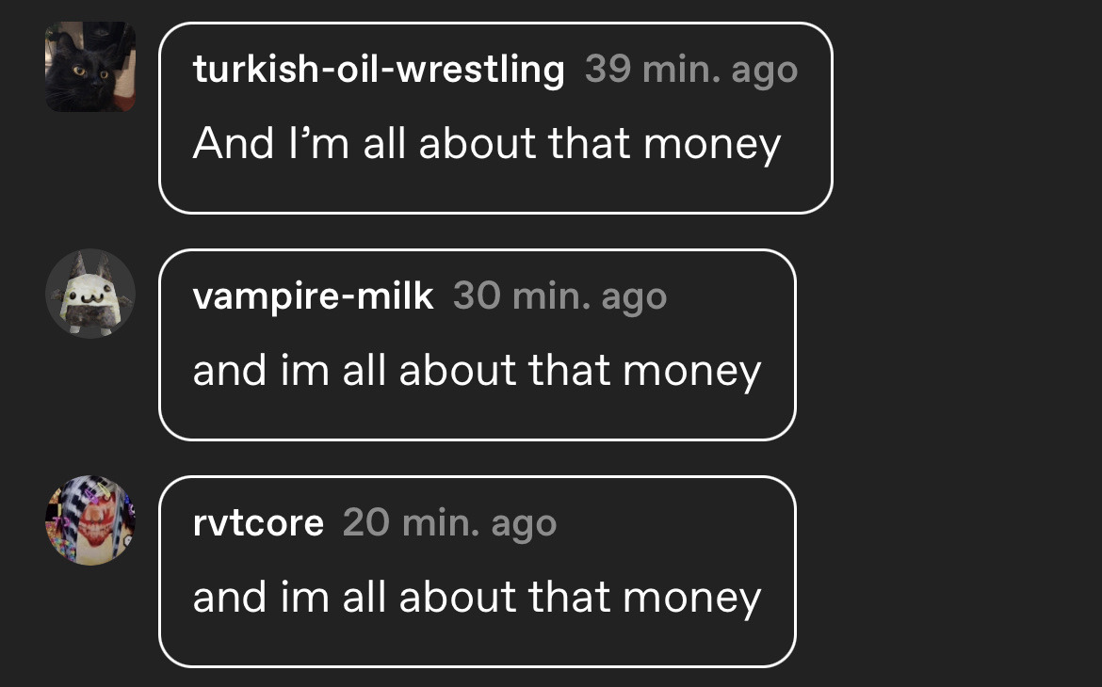Open rvtcore's colorful avatar image

(90, 520)
